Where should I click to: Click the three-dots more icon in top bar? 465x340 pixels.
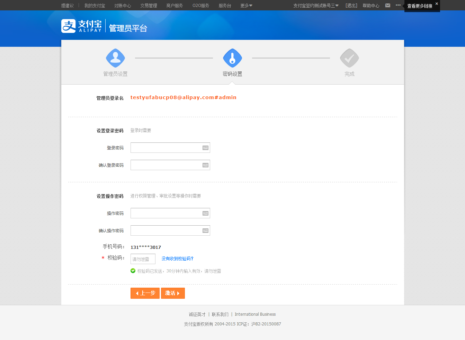[398, 5]
